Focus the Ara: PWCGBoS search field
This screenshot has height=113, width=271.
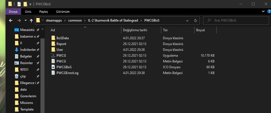click(x=236, y=20)
